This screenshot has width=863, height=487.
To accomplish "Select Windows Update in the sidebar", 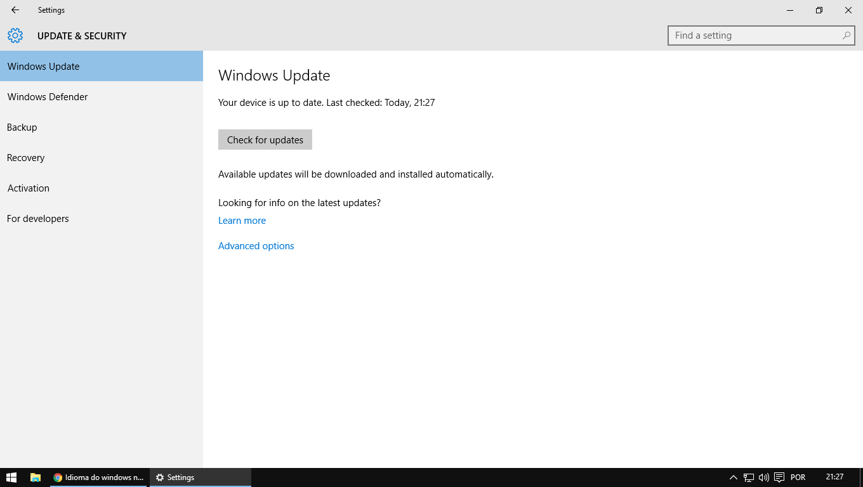I will (x=102, y=66).
